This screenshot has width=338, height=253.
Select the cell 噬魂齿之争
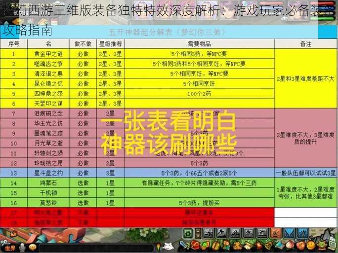[x=48, y=64]
